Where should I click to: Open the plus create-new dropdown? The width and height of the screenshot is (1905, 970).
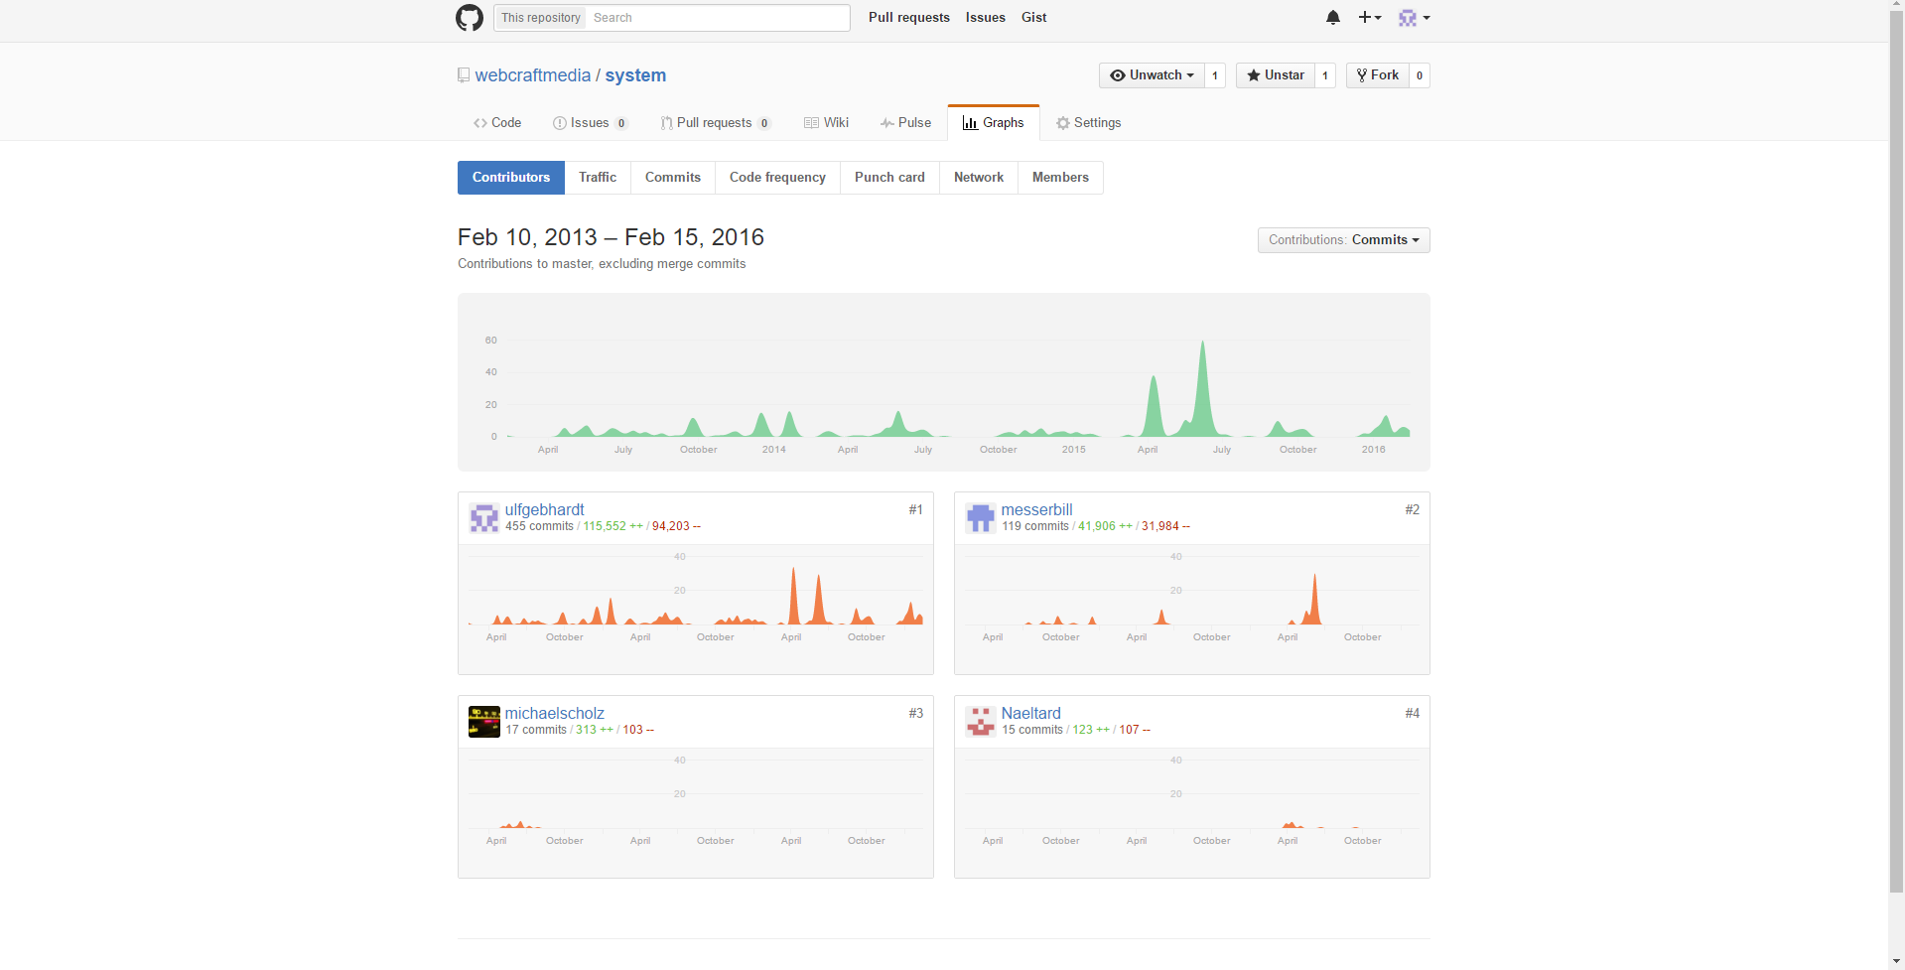click(x=1369, y=18)
